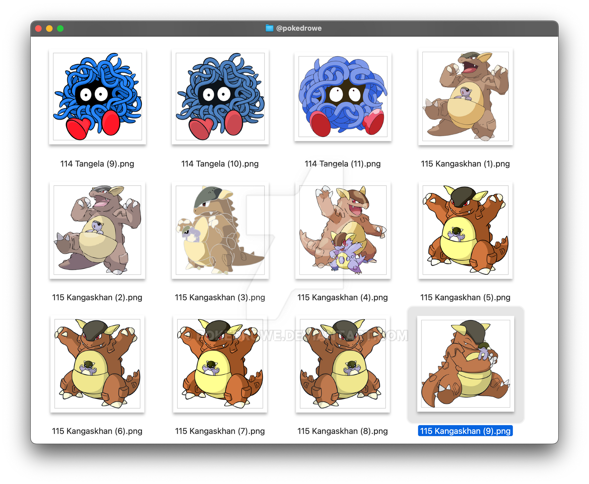Select the 115 Kangaskhan (7).png thumbnail

click(x=220, y=364)
